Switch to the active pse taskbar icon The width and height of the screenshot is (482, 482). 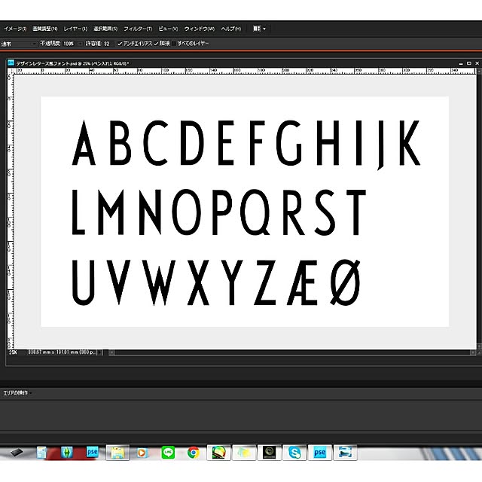[x=319, y=453]
